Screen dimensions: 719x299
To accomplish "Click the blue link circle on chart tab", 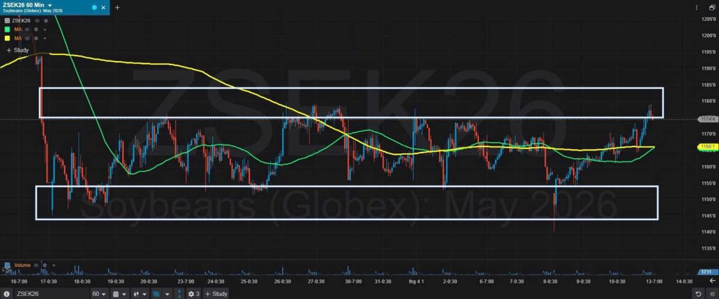I will [x=94, y=8].
